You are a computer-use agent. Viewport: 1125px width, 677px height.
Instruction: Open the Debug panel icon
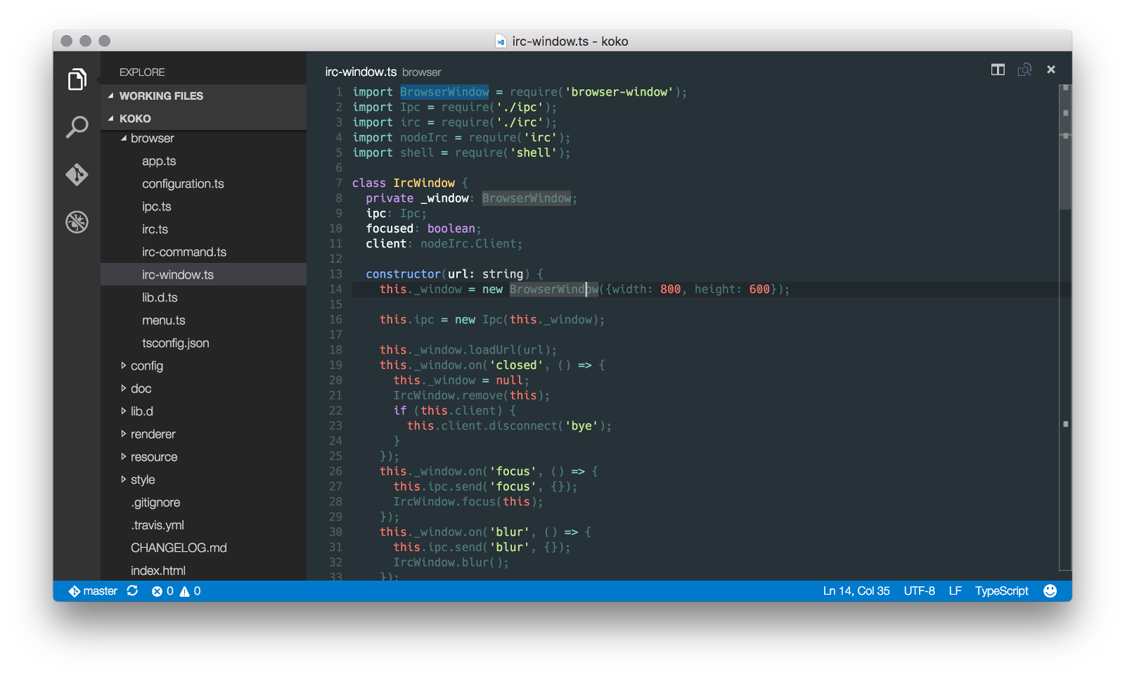[x=77, y=221]
